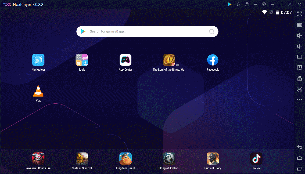Click Play Store logo in search bar
Viewport: 305px width, 174px height.
tap(83, 31)
